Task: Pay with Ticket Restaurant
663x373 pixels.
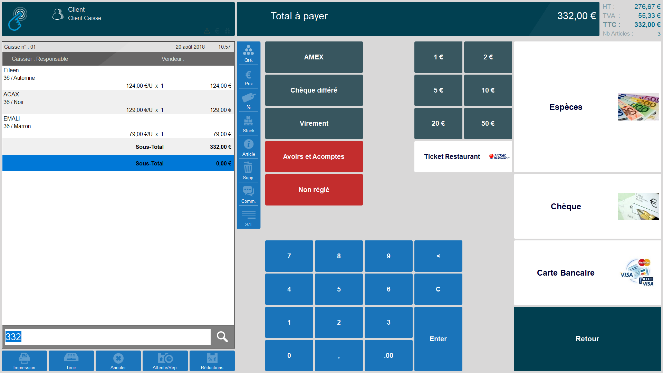Action: tap(463, 156)
